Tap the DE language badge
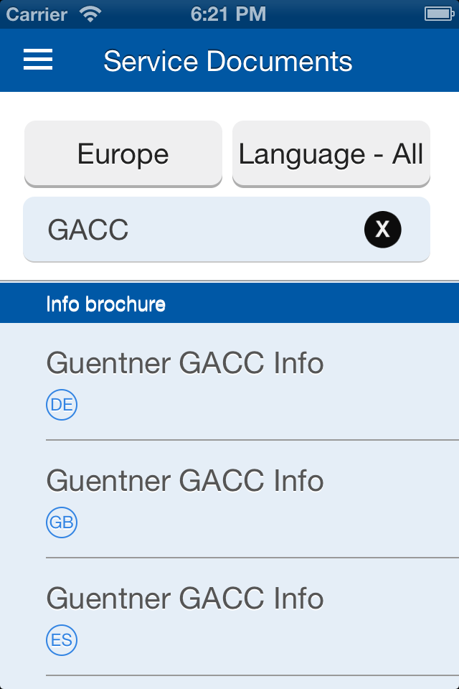 point(62,405)
